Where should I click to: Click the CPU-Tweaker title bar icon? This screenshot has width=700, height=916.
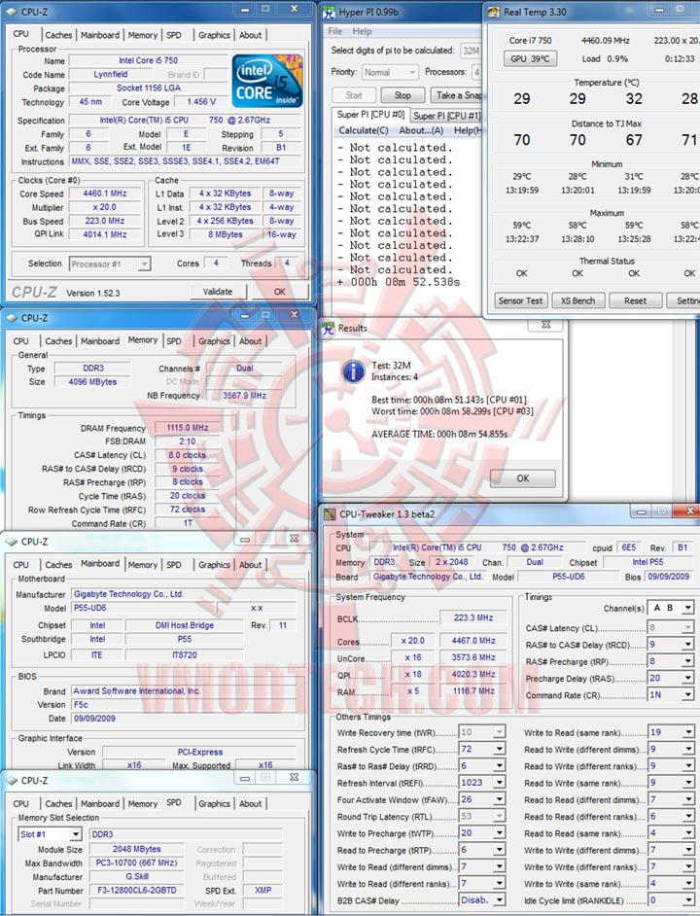(x=331, y=514)
